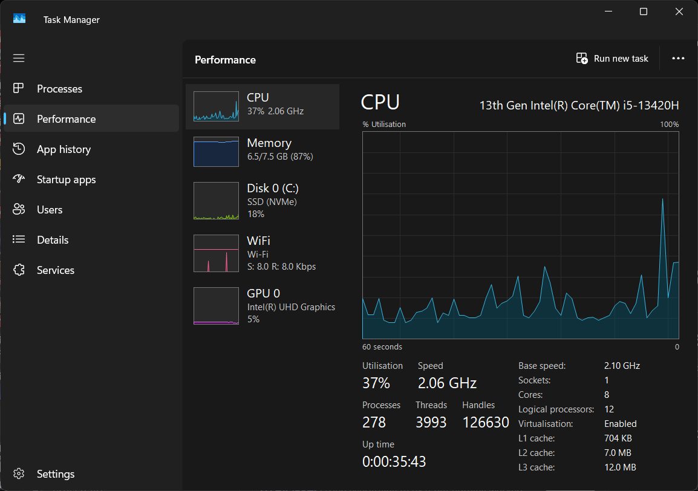Viewport: 698px width, 491px height.
Task: Click the Users people icon
Action: coord(19,209)
